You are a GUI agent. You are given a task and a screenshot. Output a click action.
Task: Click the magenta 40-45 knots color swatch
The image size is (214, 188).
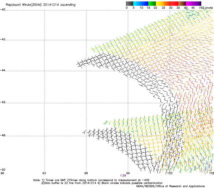click(190, 3)
